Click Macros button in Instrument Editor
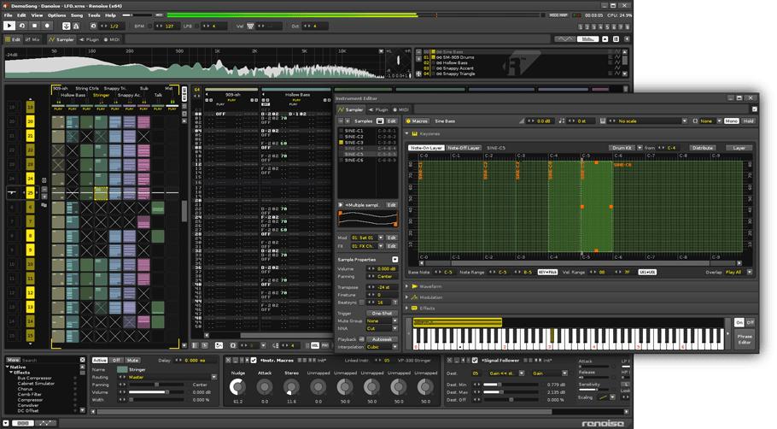 coord(418,121)
